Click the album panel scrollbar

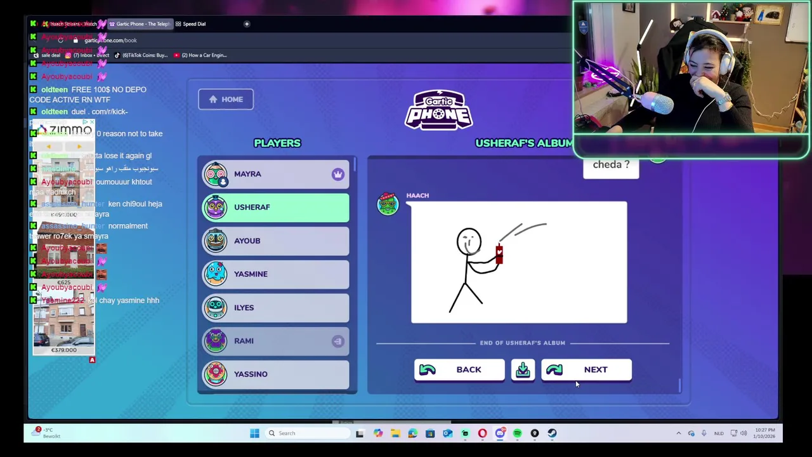[679, 385]
